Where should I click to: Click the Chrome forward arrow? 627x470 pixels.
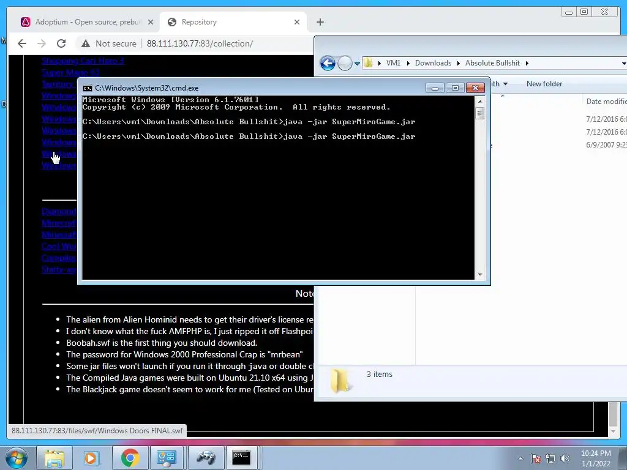pyautogui.click(x=42, y=43)
